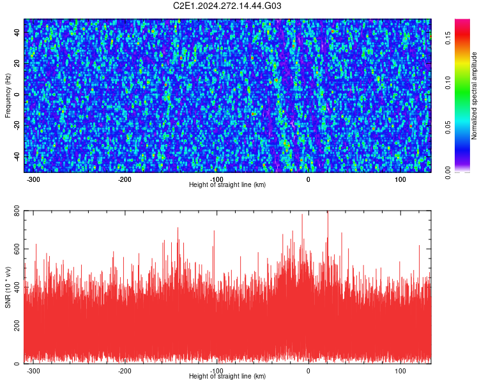
Task: Click the 0.05 colorbar tick label
Action: (448, 128)
